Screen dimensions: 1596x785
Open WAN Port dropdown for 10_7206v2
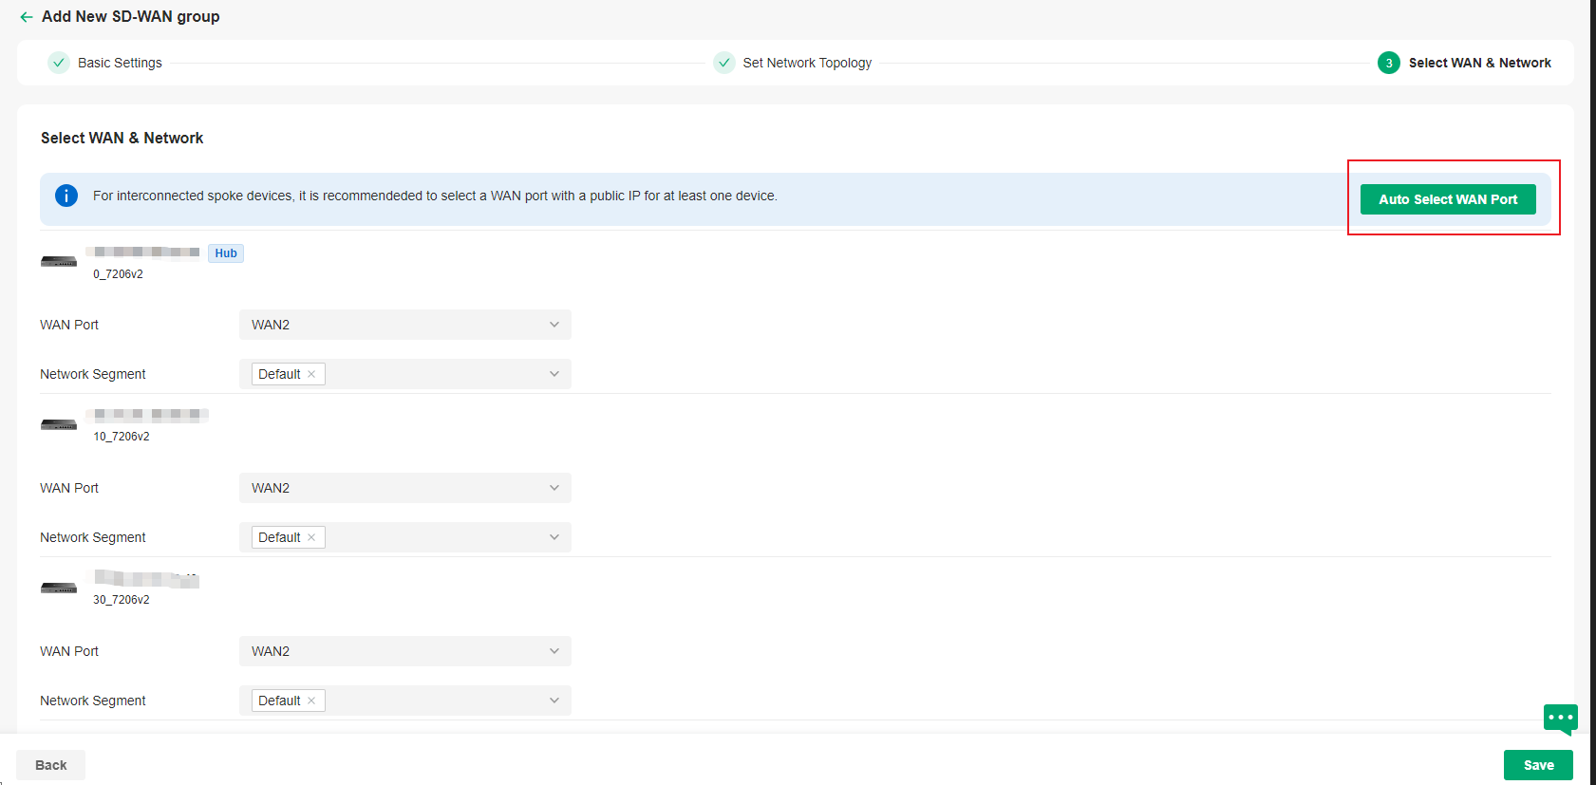404,488
